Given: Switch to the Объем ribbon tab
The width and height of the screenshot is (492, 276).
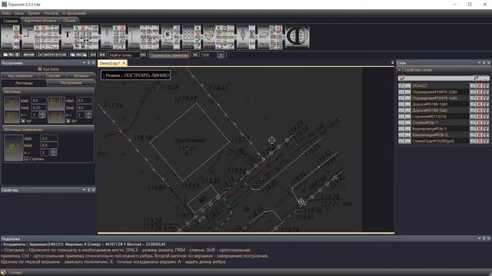Looking at the screenshot, I should (x=69, y=21).
